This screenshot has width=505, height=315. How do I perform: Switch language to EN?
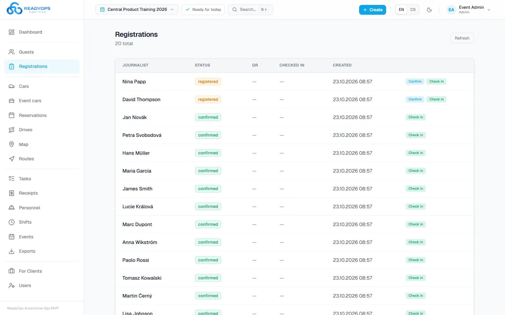pyautogui.click(x=401, y=10)
